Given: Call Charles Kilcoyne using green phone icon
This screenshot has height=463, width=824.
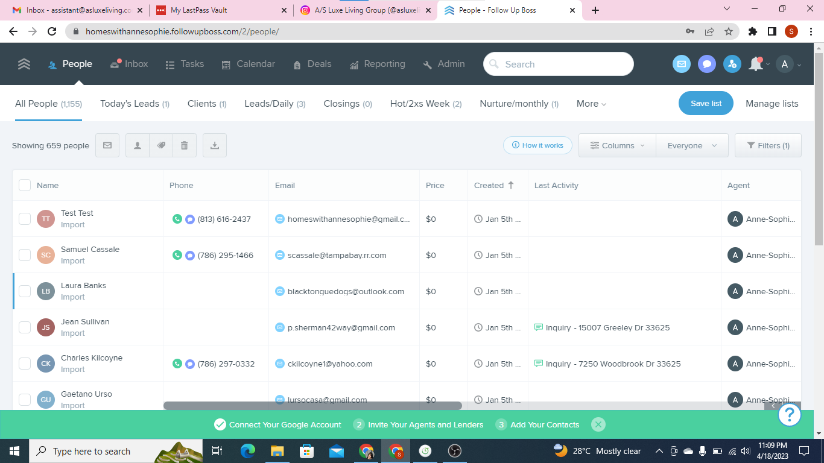Looking at the screenshot, I should pos(177,364).
